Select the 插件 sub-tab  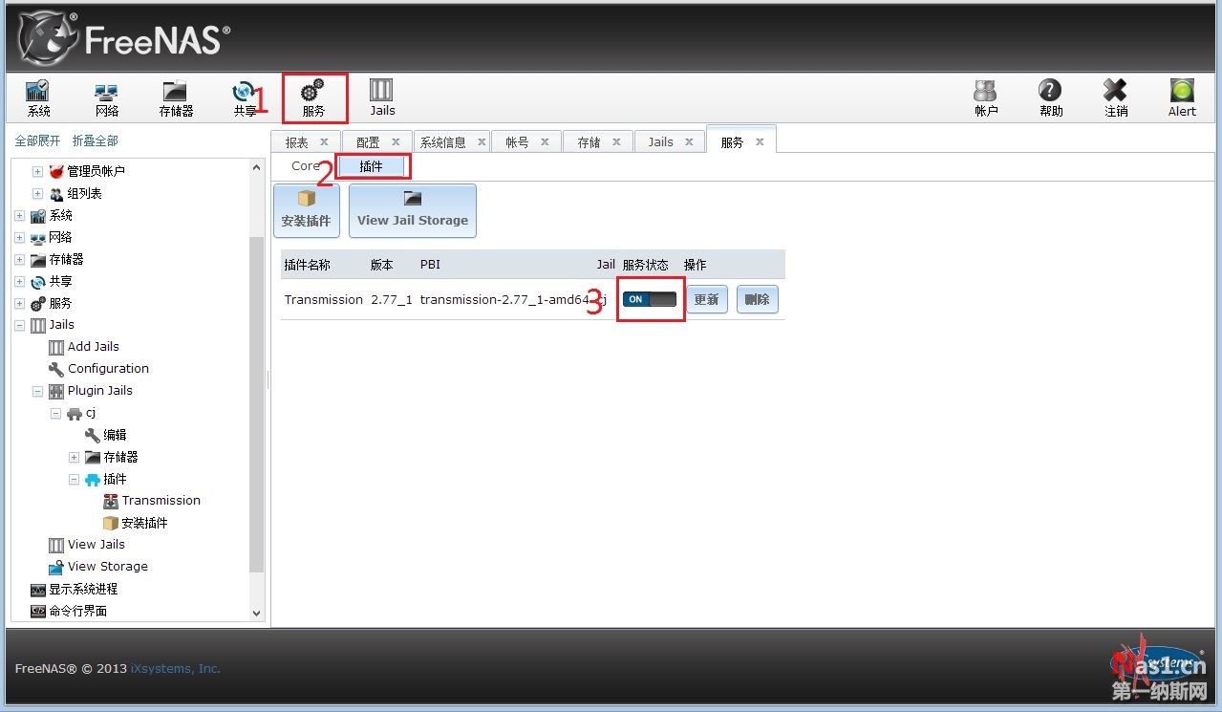click(x=371, y=166)
